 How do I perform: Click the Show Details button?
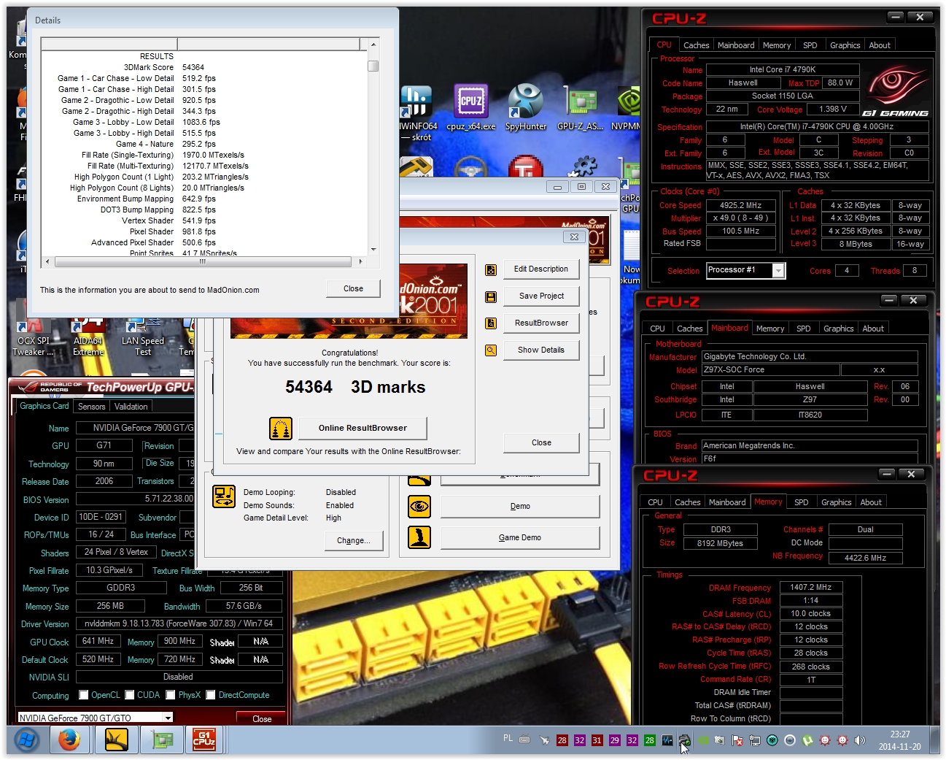pyautogui.click(x=540, y=350)
